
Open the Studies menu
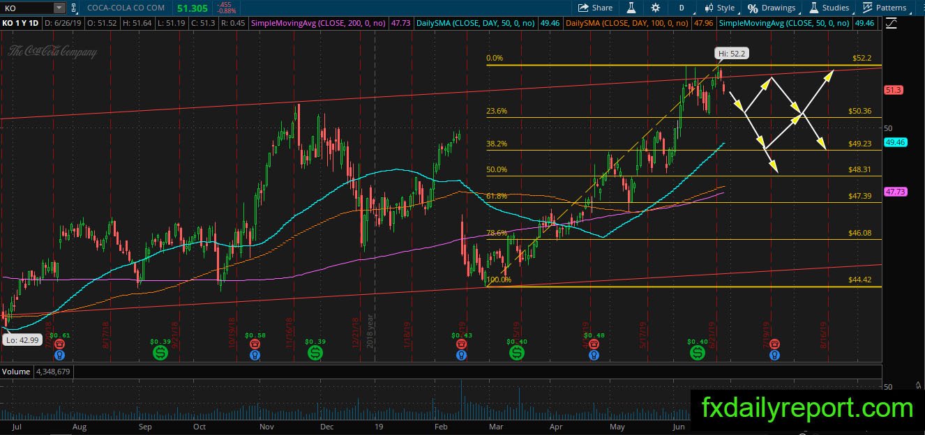(829, 8)
